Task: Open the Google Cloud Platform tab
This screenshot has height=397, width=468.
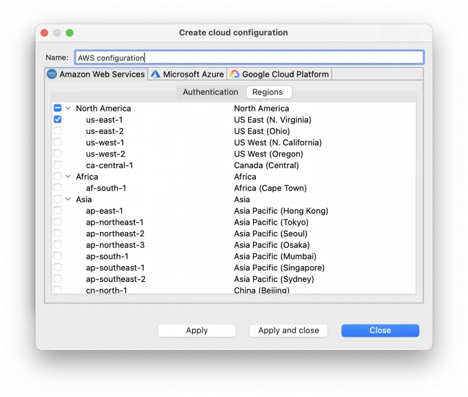Action: [280, 74]
